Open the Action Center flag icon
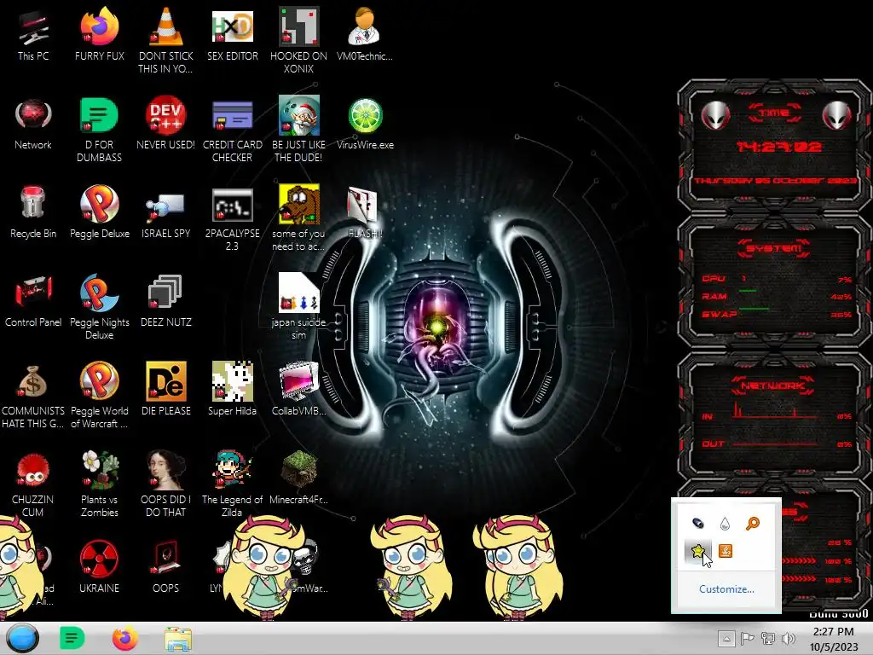 [x=747, y=638]
